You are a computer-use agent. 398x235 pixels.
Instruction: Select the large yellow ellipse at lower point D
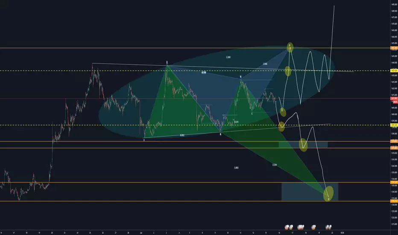click(x=328, y=193)
